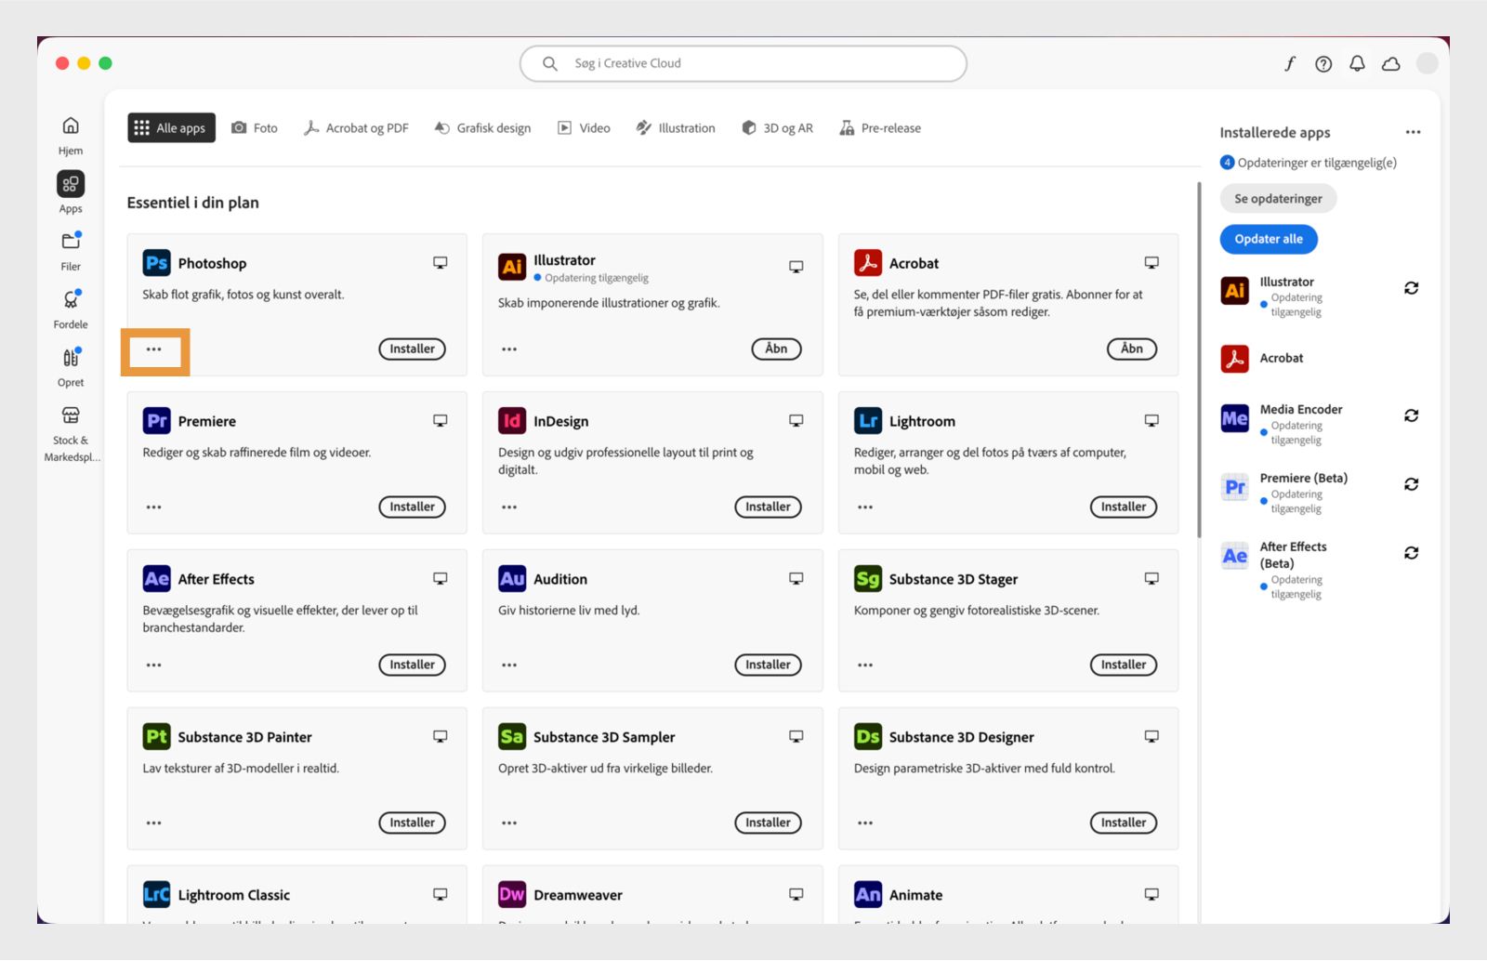Viewport: 1487px width, 961px height.
Task: Open the Fordele sidebar icon
Action: point(71,299)
